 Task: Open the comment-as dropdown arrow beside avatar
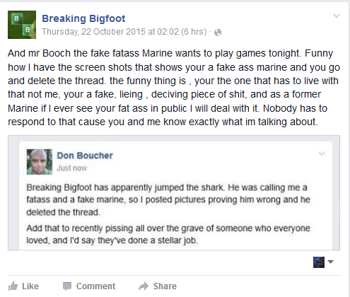tap(331, 262)
